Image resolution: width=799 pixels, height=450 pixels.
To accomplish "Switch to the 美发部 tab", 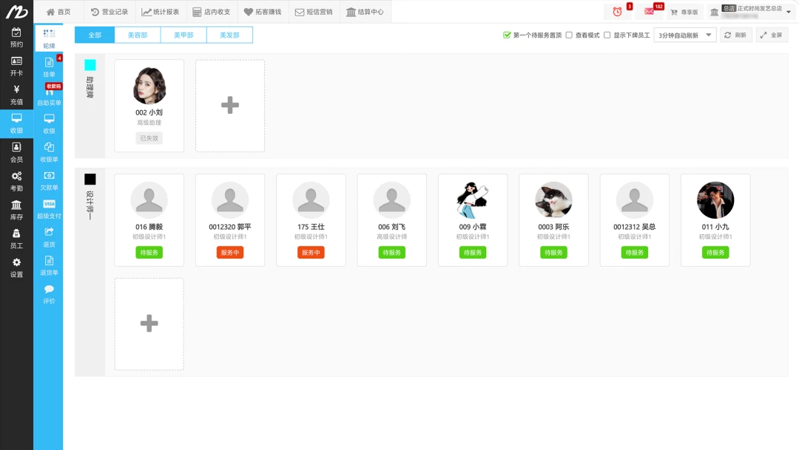I will [230, 35].
